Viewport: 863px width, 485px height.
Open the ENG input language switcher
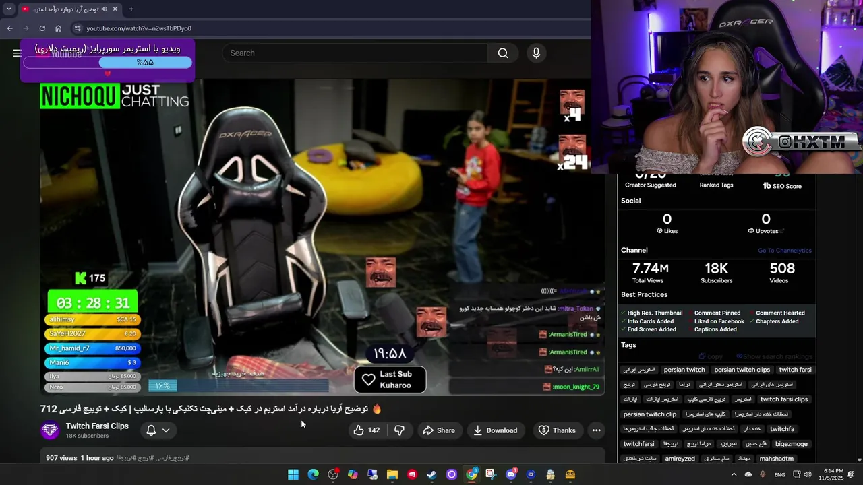[779, 474]
